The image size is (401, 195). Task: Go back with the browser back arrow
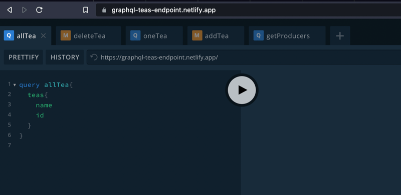(10, 10)
